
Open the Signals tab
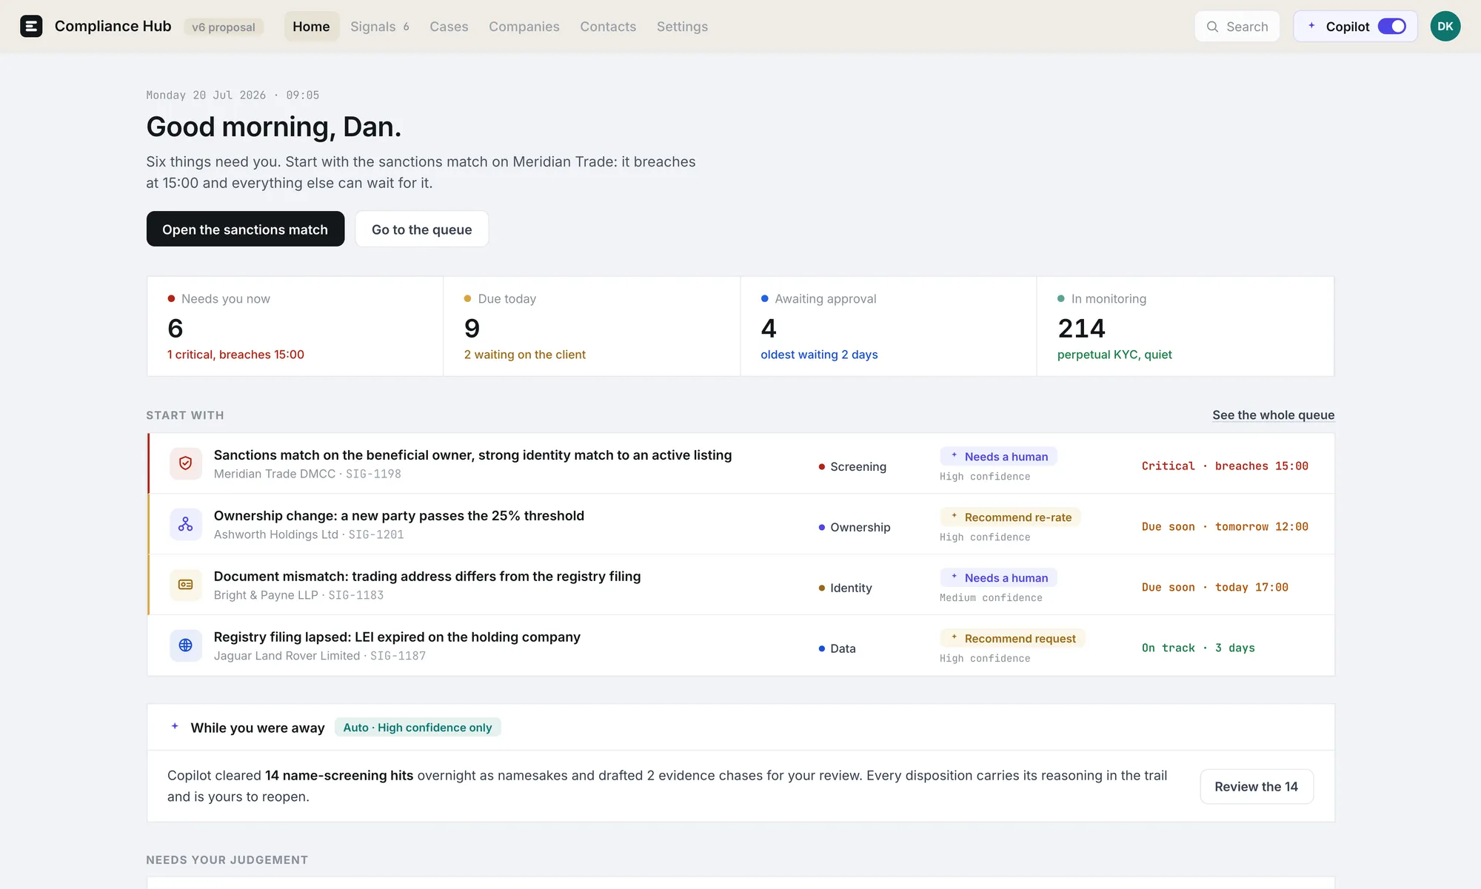[x=379, y=27]
